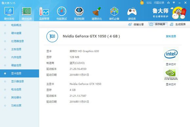190x127 pixels.
Task: Open the 清理优化 cleanup broom icon
Action: 97,13
